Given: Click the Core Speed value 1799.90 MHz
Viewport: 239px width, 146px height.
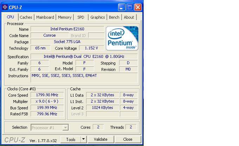Looking at the screenshot, I should (x=47, y=95).
